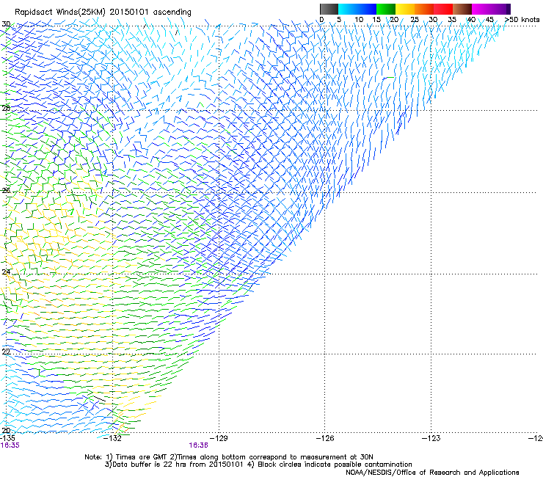This screenshot has width=543, height=477.
Task: Click the 'Data buffer is 22 hrs' note line
Action: click(x=258, y=465)
